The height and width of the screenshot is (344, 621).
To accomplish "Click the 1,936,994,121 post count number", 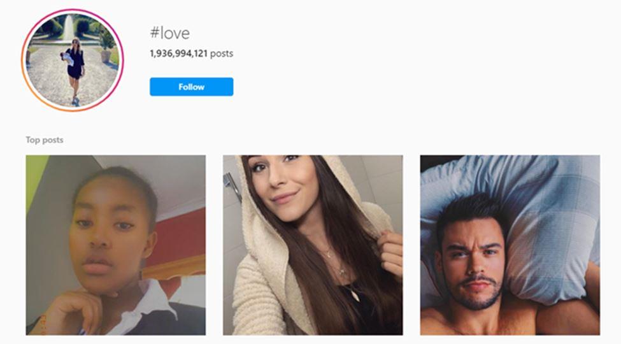I will (x=178, y=54).
